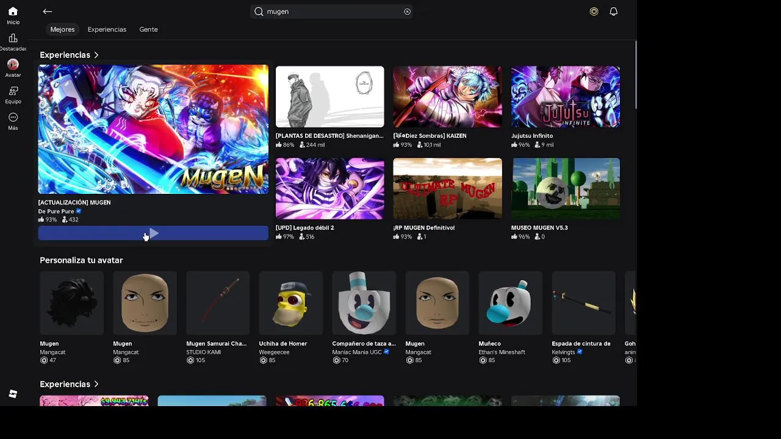
Task: Open the Inicio home icon in sidebar
Action: click(13, 12)
